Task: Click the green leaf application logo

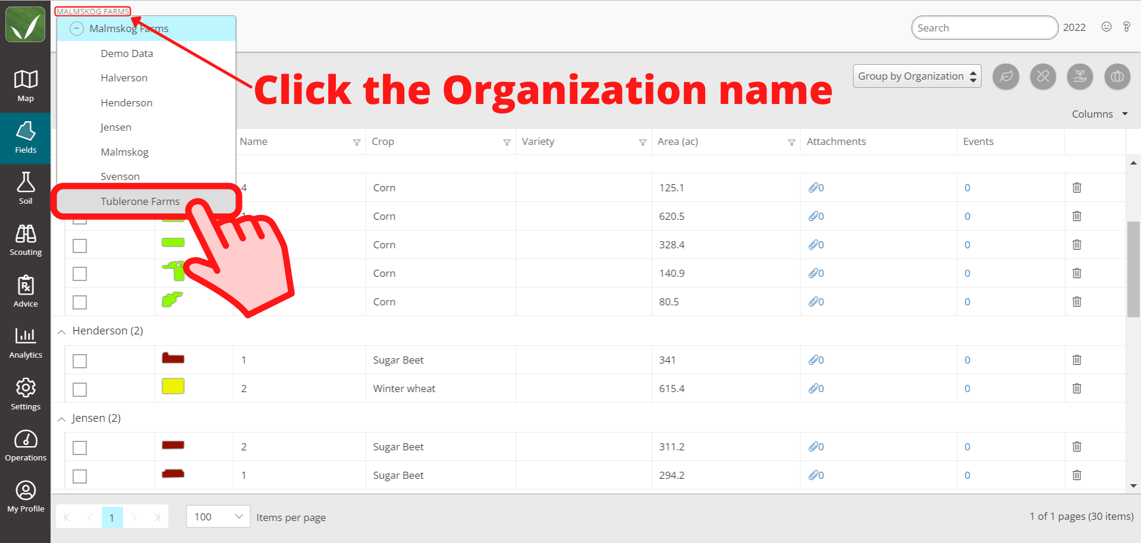Action: coord(26,24)
